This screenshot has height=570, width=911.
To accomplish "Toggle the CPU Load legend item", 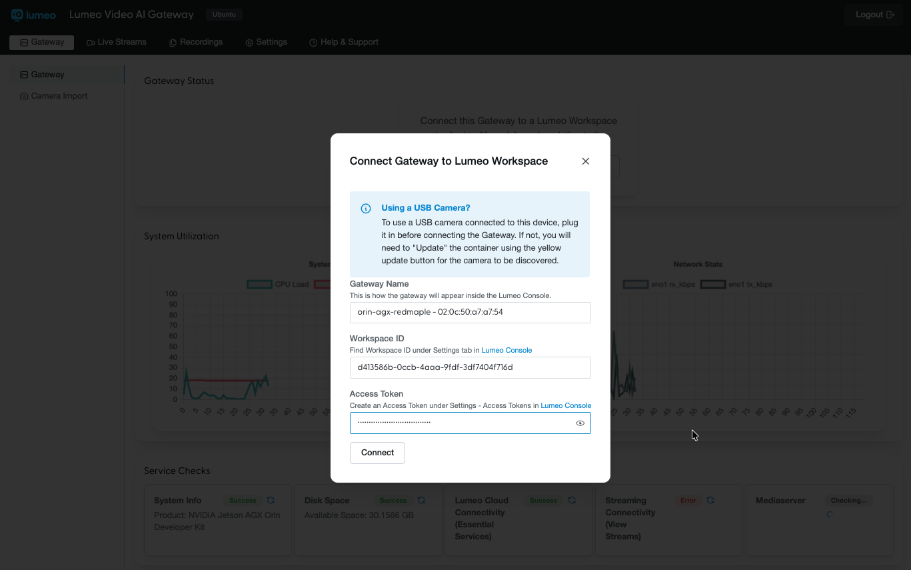I will click(x=278, y=285).
